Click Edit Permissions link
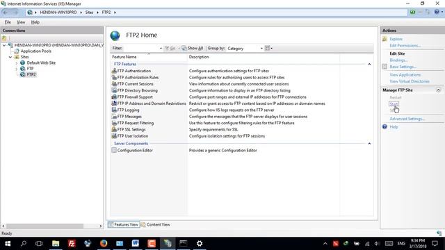 pyautogui.click(x=405, y=45)
